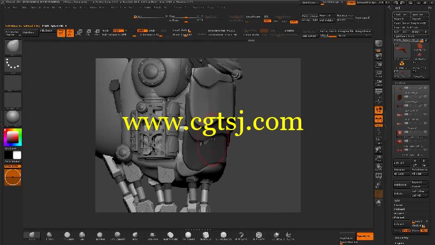Select the black secondary color swatch
Image resolution: width=435 pixels, height=245 pixels.
click(x=9, y=155)
